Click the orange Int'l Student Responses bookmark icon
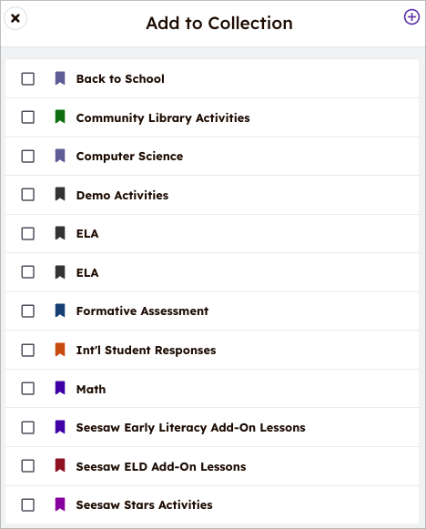The height and width of the screenshot is (529, 426). [x=60, y=350]
